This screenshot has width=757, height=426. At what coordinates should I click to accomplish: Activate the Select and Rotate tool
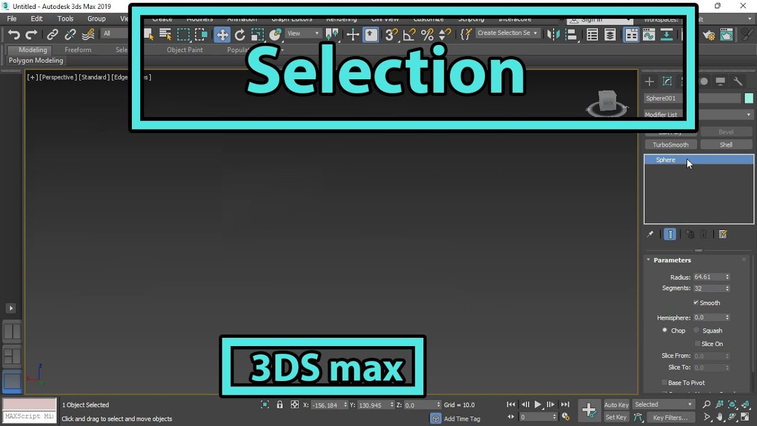(x=240, y=35)
